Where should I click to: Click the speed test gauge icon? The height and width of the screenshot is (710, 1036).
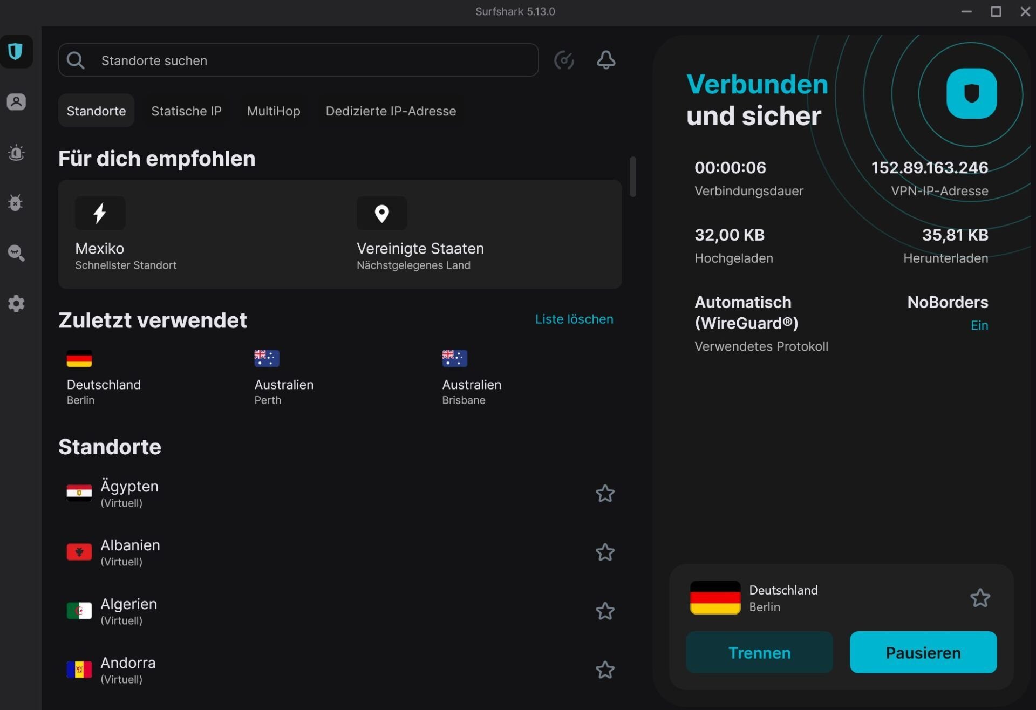coord(564,60)
